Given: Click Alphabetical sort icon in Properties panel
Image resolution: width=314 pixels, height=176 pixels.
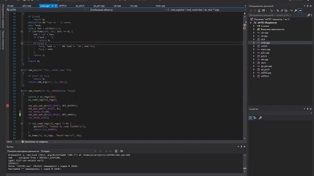Looking at the screenshot, I should [255, 118].
